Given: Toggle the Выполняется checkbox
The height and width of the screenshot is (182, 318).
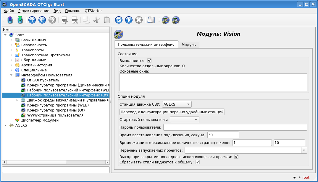Looking at the screenshot, I should 149,60.
